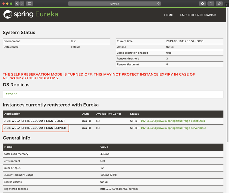
Task: Click Lease expiration enabled value true
Action: coord(169,53)
